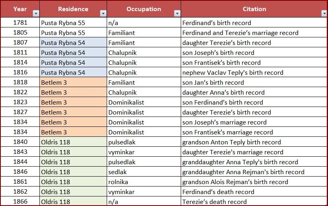Open the Residence column filter dropdown
This screenshot has height=206, width=328.
[x=103, y=14]
